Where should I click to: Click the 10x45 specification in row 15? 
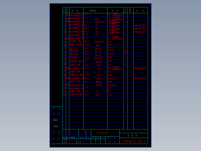[x=98, y=62]
